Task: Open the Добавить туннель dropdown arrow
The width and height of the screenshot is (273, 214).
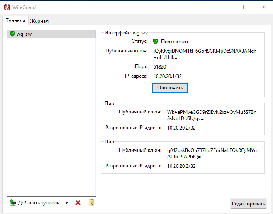Action: point(66,203)
